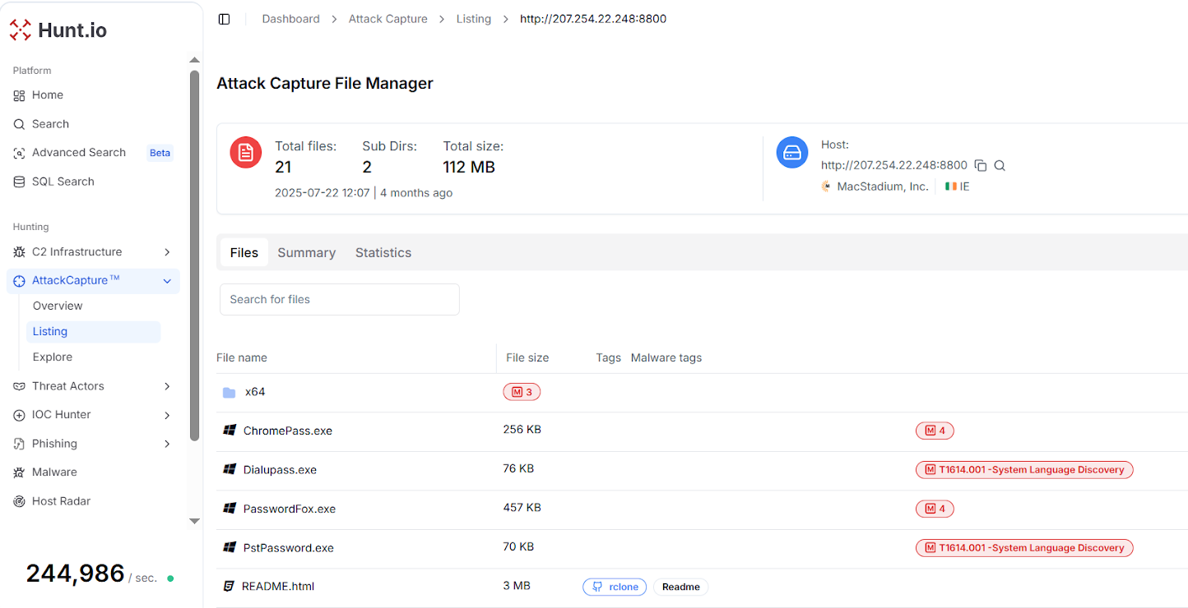
Task: Switch to the Statistics tab
Action: tap(383, 253)
